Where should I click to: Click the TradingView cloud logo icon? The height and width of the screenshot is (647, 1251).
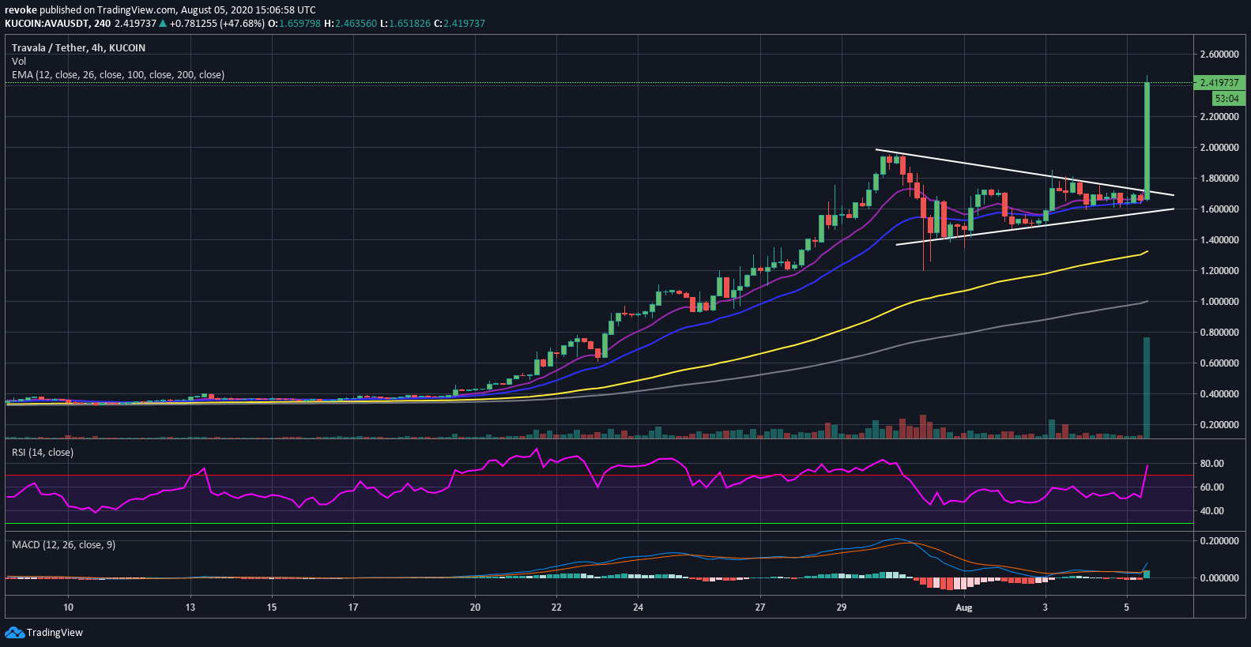pos(14,632)
